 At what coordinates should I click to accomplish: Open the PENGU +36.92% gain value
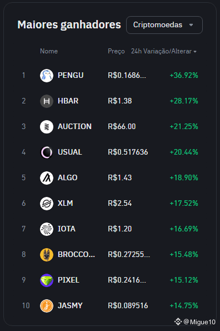coord(184,75)
